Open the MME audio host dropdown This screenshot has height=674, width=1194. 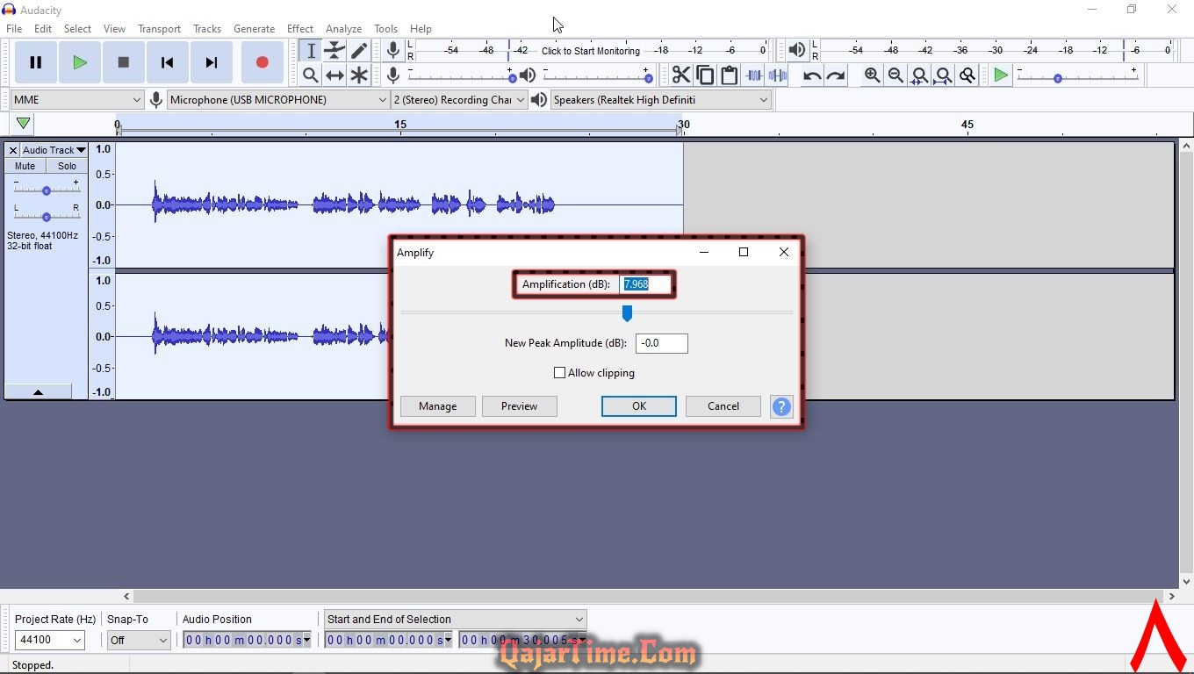76,100
